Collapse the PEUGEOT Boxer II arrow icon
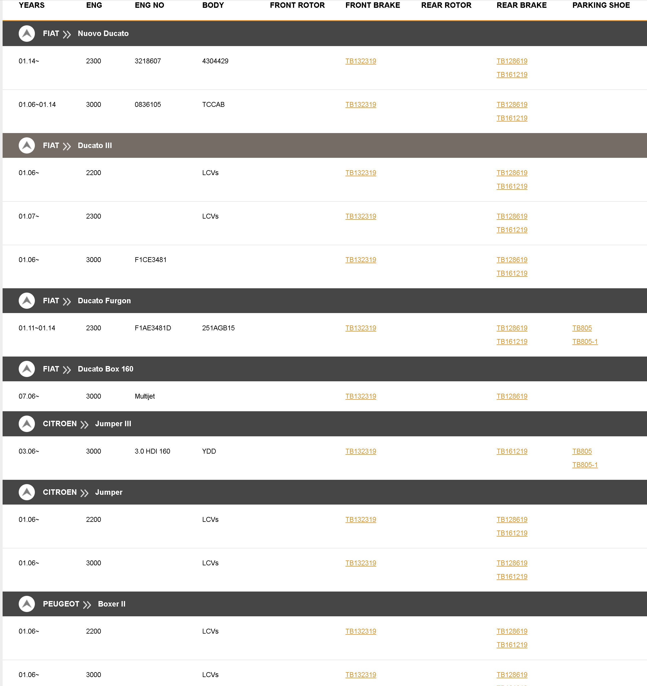 click(27, 604)
